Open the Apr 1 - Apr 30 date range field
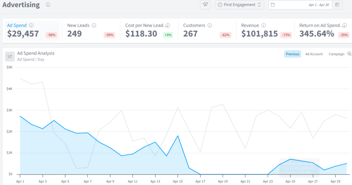 click(300, 5)
